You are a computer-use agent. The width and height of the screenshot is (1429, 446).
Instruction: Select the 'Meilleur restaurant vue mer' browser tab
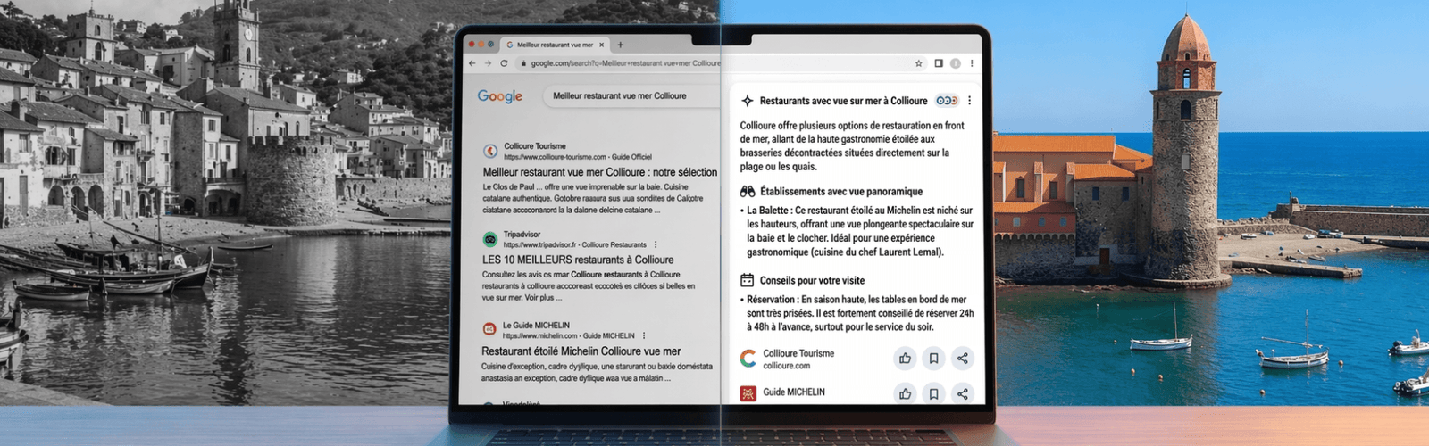click(x=556, y=45)
